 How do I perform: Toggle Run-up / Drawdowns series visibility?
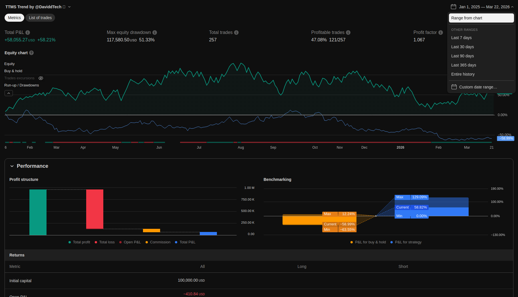pos(21,85)
